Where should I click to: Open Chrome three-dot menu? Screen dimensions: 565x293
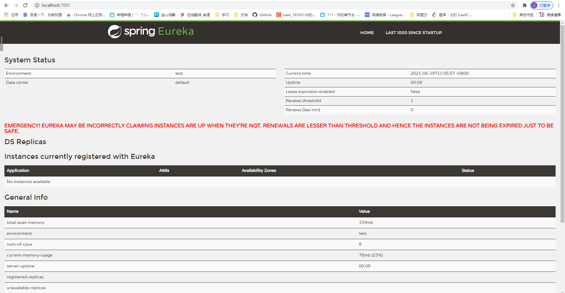click(559, 5)
